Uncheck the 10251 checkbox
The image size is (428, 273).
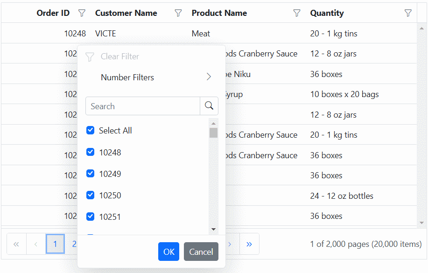91,217
